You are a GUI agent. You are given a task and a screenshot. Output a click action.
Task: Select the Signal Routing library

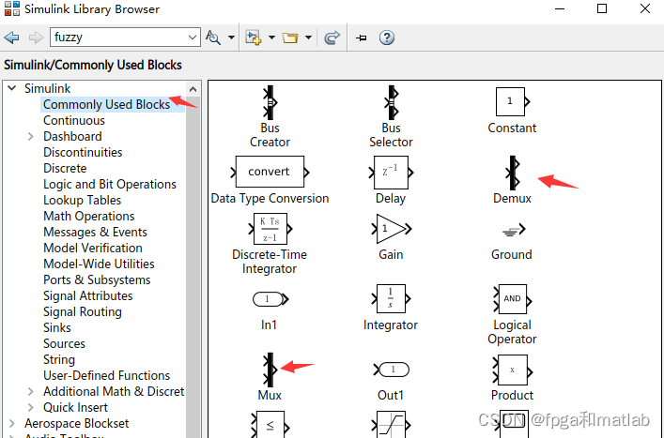coord(83,311)
